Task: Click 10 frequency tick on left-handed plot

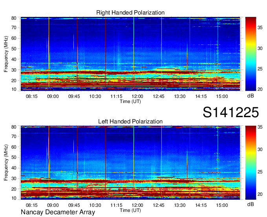Action: coord(14,198)
